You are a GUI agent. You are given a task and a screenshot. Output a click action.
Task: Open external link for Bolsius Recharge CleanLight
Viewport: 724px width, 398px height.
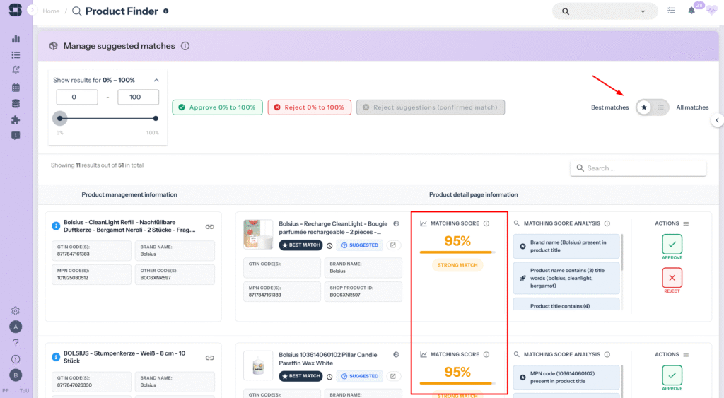(x=393, y=245)
